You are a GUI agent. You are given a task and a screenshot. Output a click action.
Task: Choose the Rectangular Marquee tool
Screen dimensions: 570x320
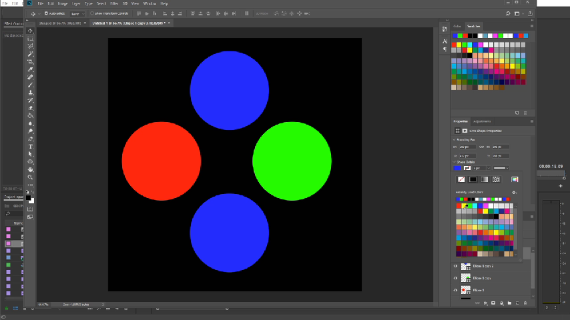click(31, 39)
